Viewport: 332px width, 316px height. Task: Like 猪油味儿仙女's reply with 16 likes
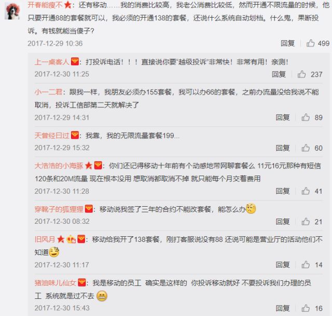pos(306,308)
